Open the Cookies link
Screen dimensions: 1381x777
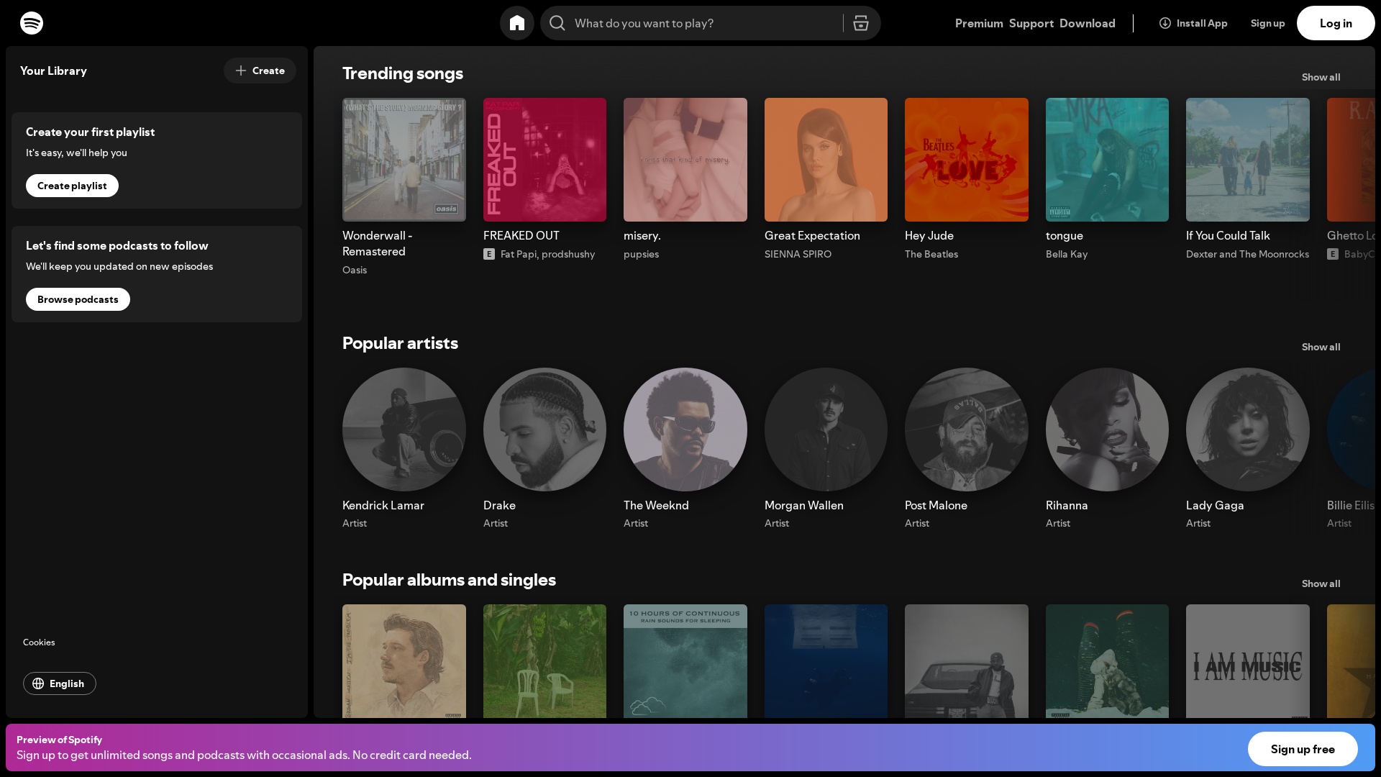tap(39, 642)
